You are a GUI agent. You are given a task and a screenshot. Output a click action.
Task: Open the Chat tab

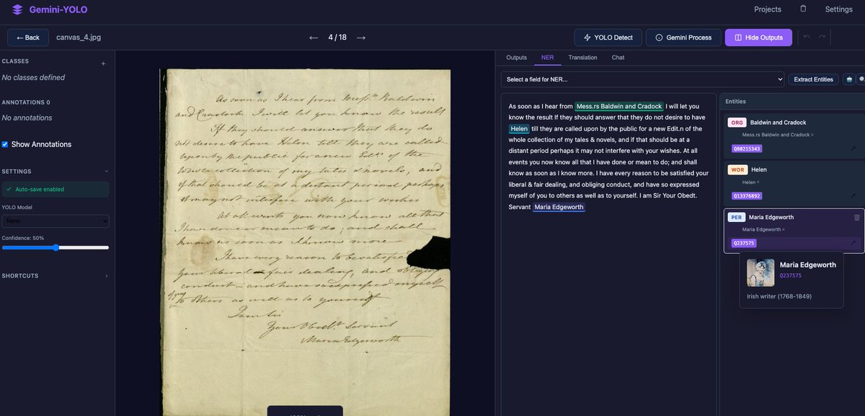[618, 58]
